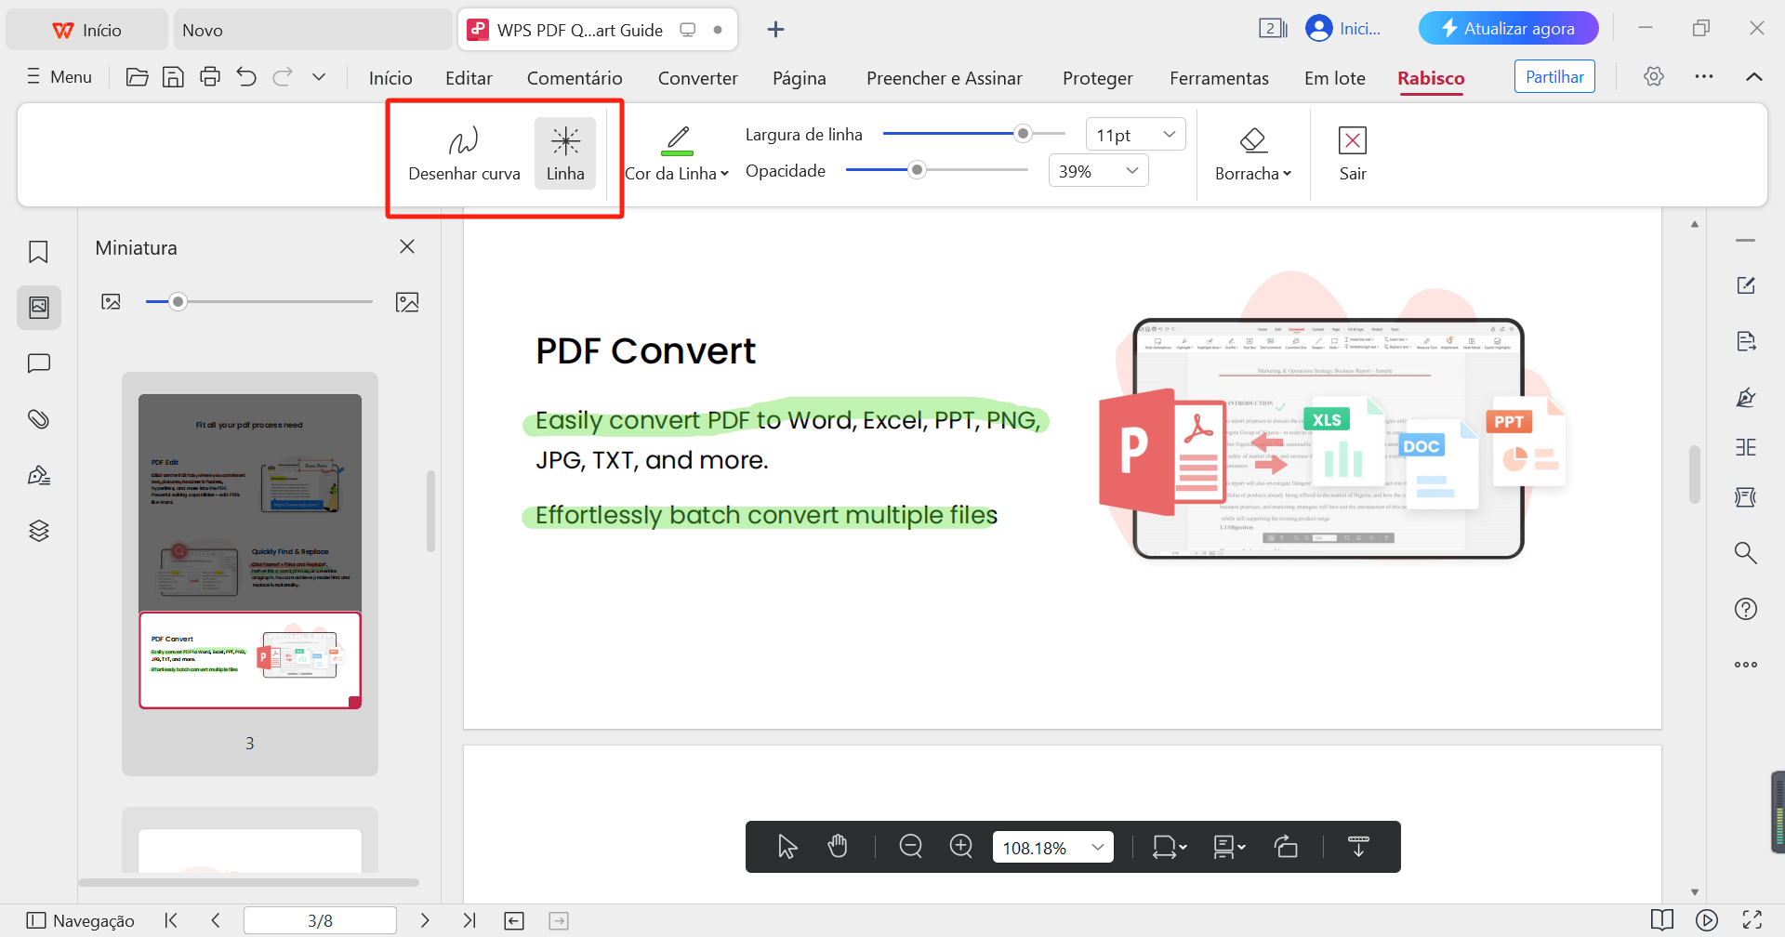Select the Desenhar curva tool
The image size is (1785, 937).
[x=464, y=152]
